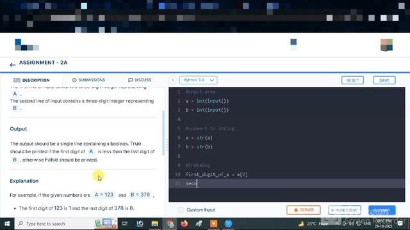Collapse the description panel with the chevron button
Viewport: 410px width, 230px height.
click(x=172, y=80)
